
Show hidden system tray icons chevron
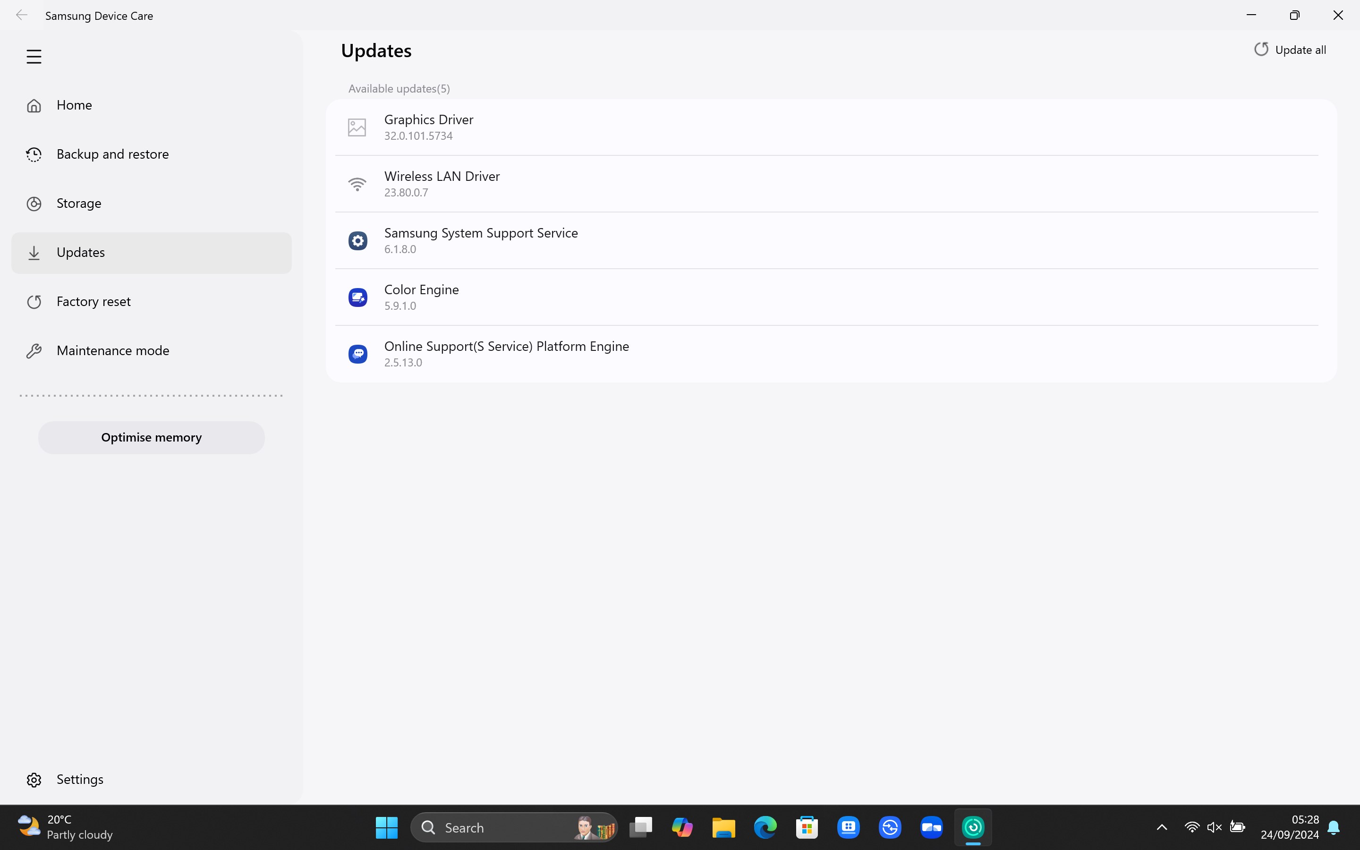tap(1162, 827)
